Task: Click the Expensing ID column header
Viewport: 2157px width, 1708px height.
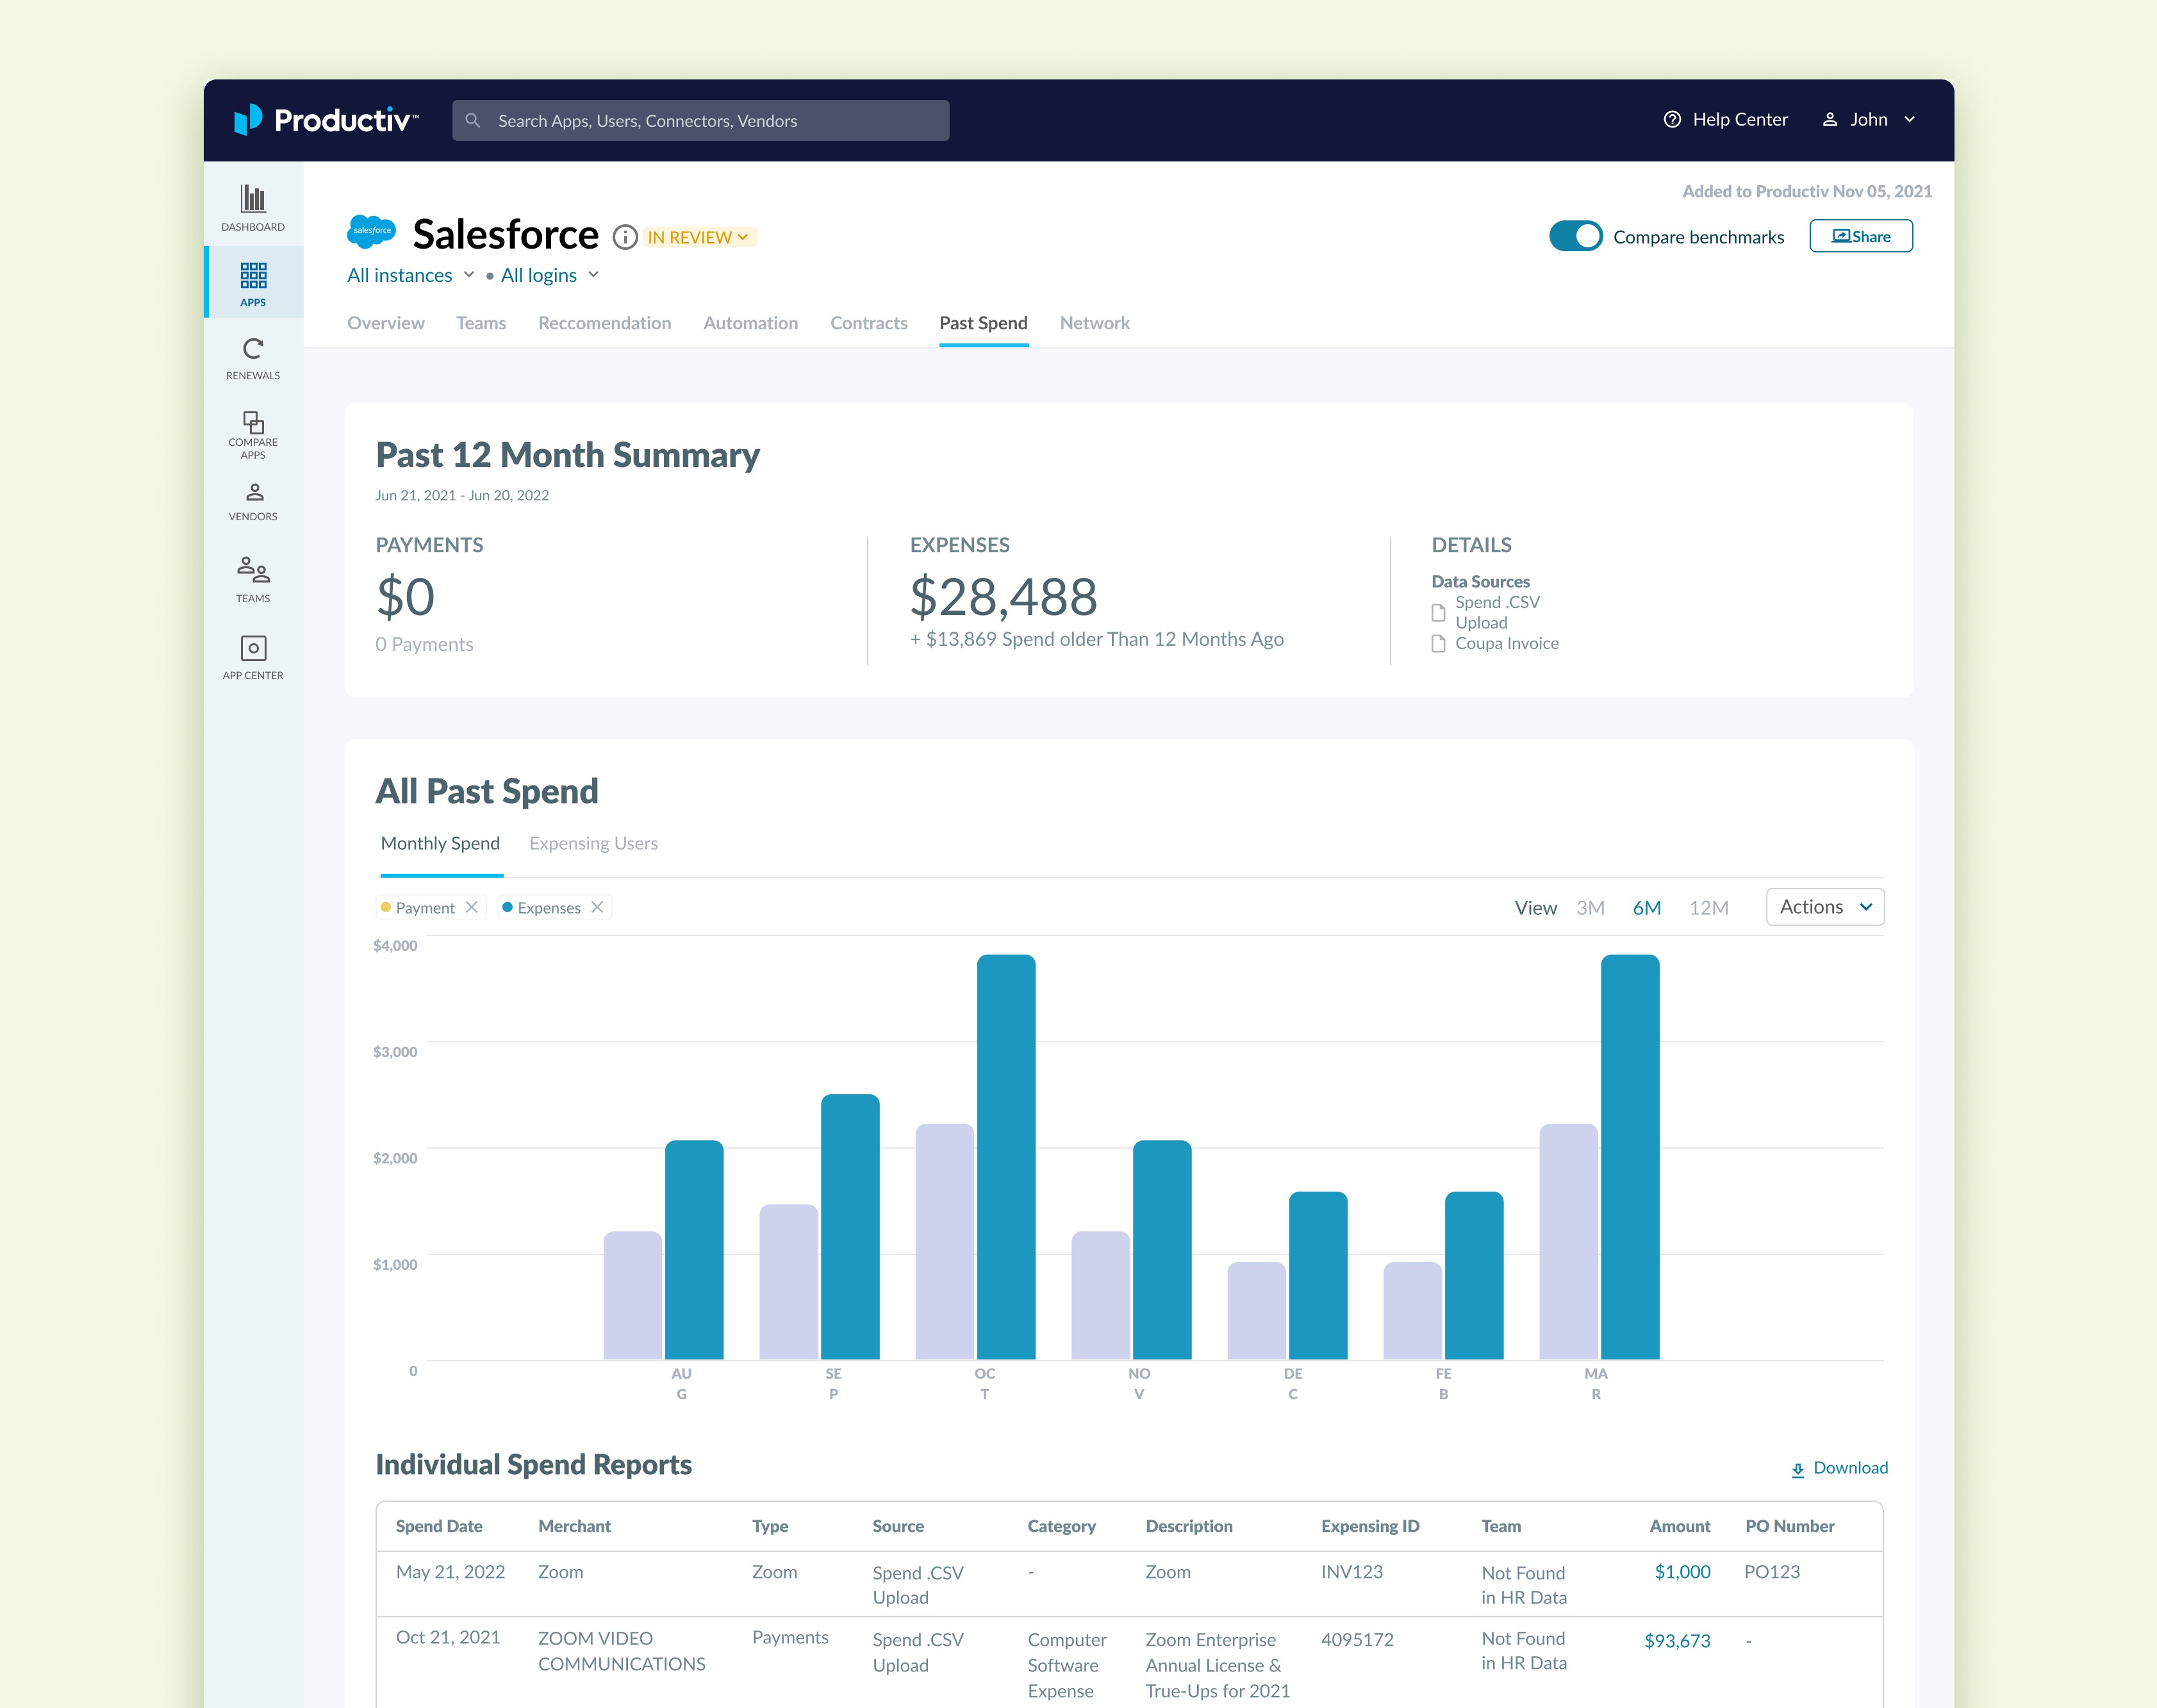Action: pos(1370,1526)
